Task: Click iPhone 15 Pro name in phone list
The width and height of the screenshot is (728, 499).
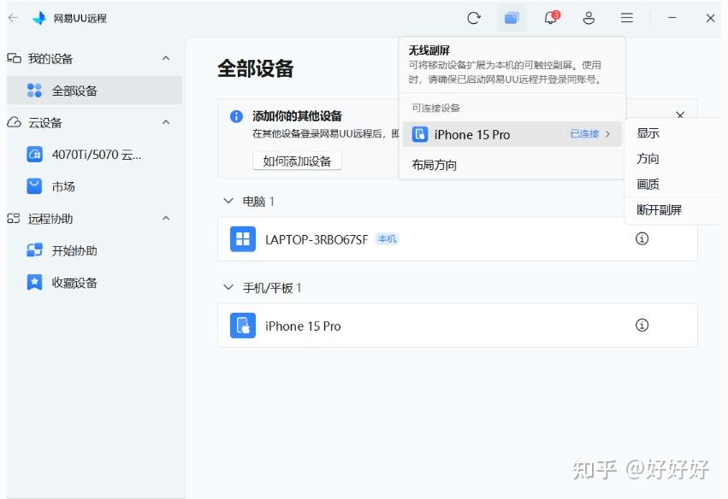Action: pyautogui.click(x=303, y=326)
